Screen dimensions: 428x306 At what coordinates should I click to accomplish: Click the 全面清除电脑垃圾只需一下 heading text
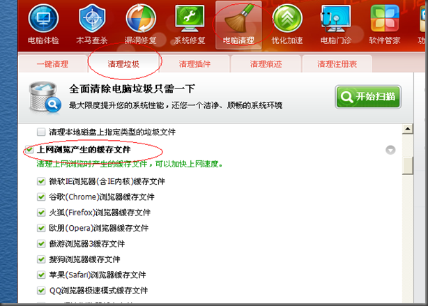pyautogui.click(x=132, y=89)
